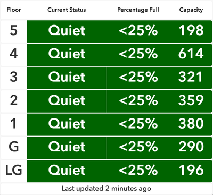This screenshot has height=195, width=213.
Task: Click the capacity value 290
Action: coord(191,147)
